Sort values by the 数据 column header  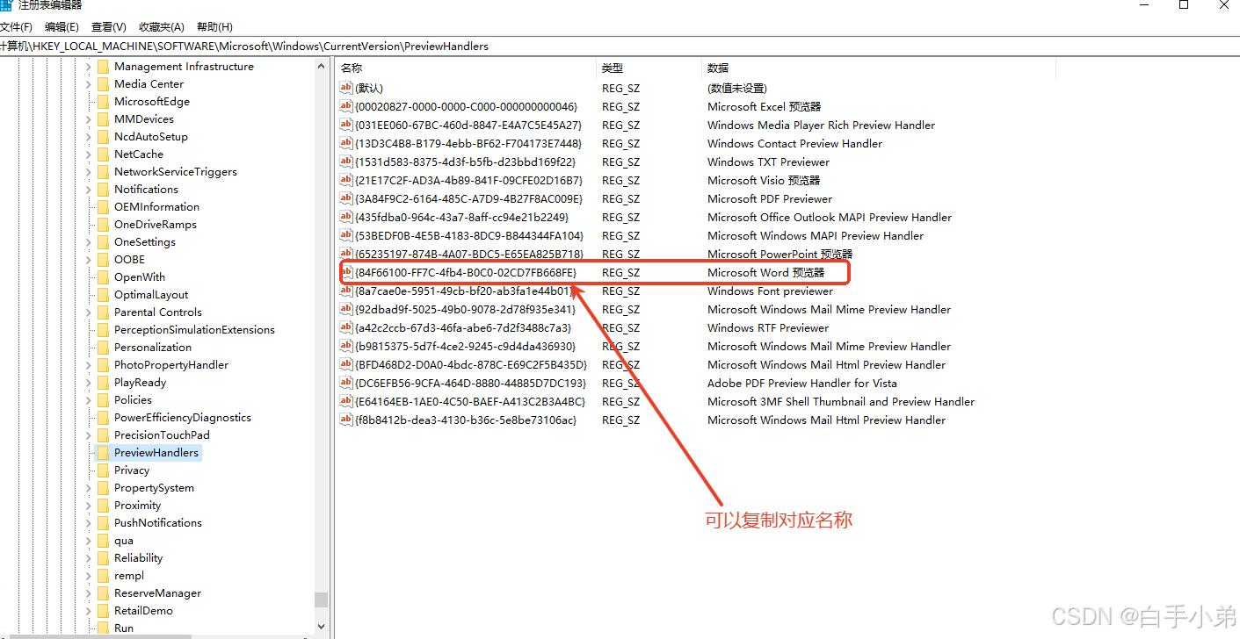click(x=878, y=68)
